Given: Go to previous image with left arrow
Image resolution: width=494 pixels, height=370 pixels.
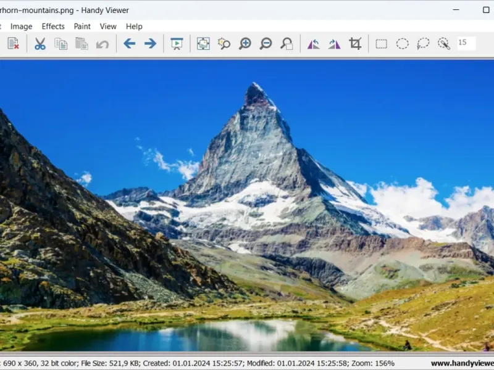Looking at the screenshot, I should (x=130, y=43).
